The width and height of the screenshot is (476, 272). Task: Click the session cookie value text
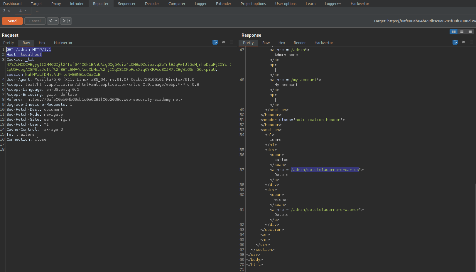tap(63, 75)
